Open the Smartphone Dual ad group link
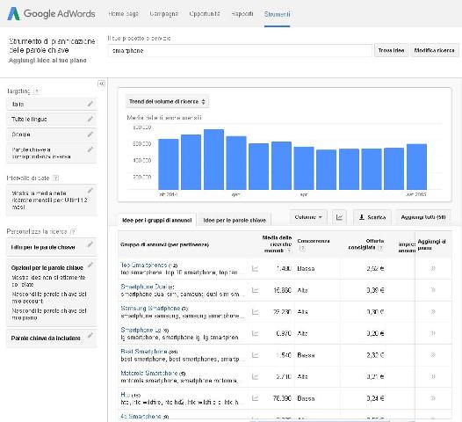This screenshot has width=462, height=422. 144,287
